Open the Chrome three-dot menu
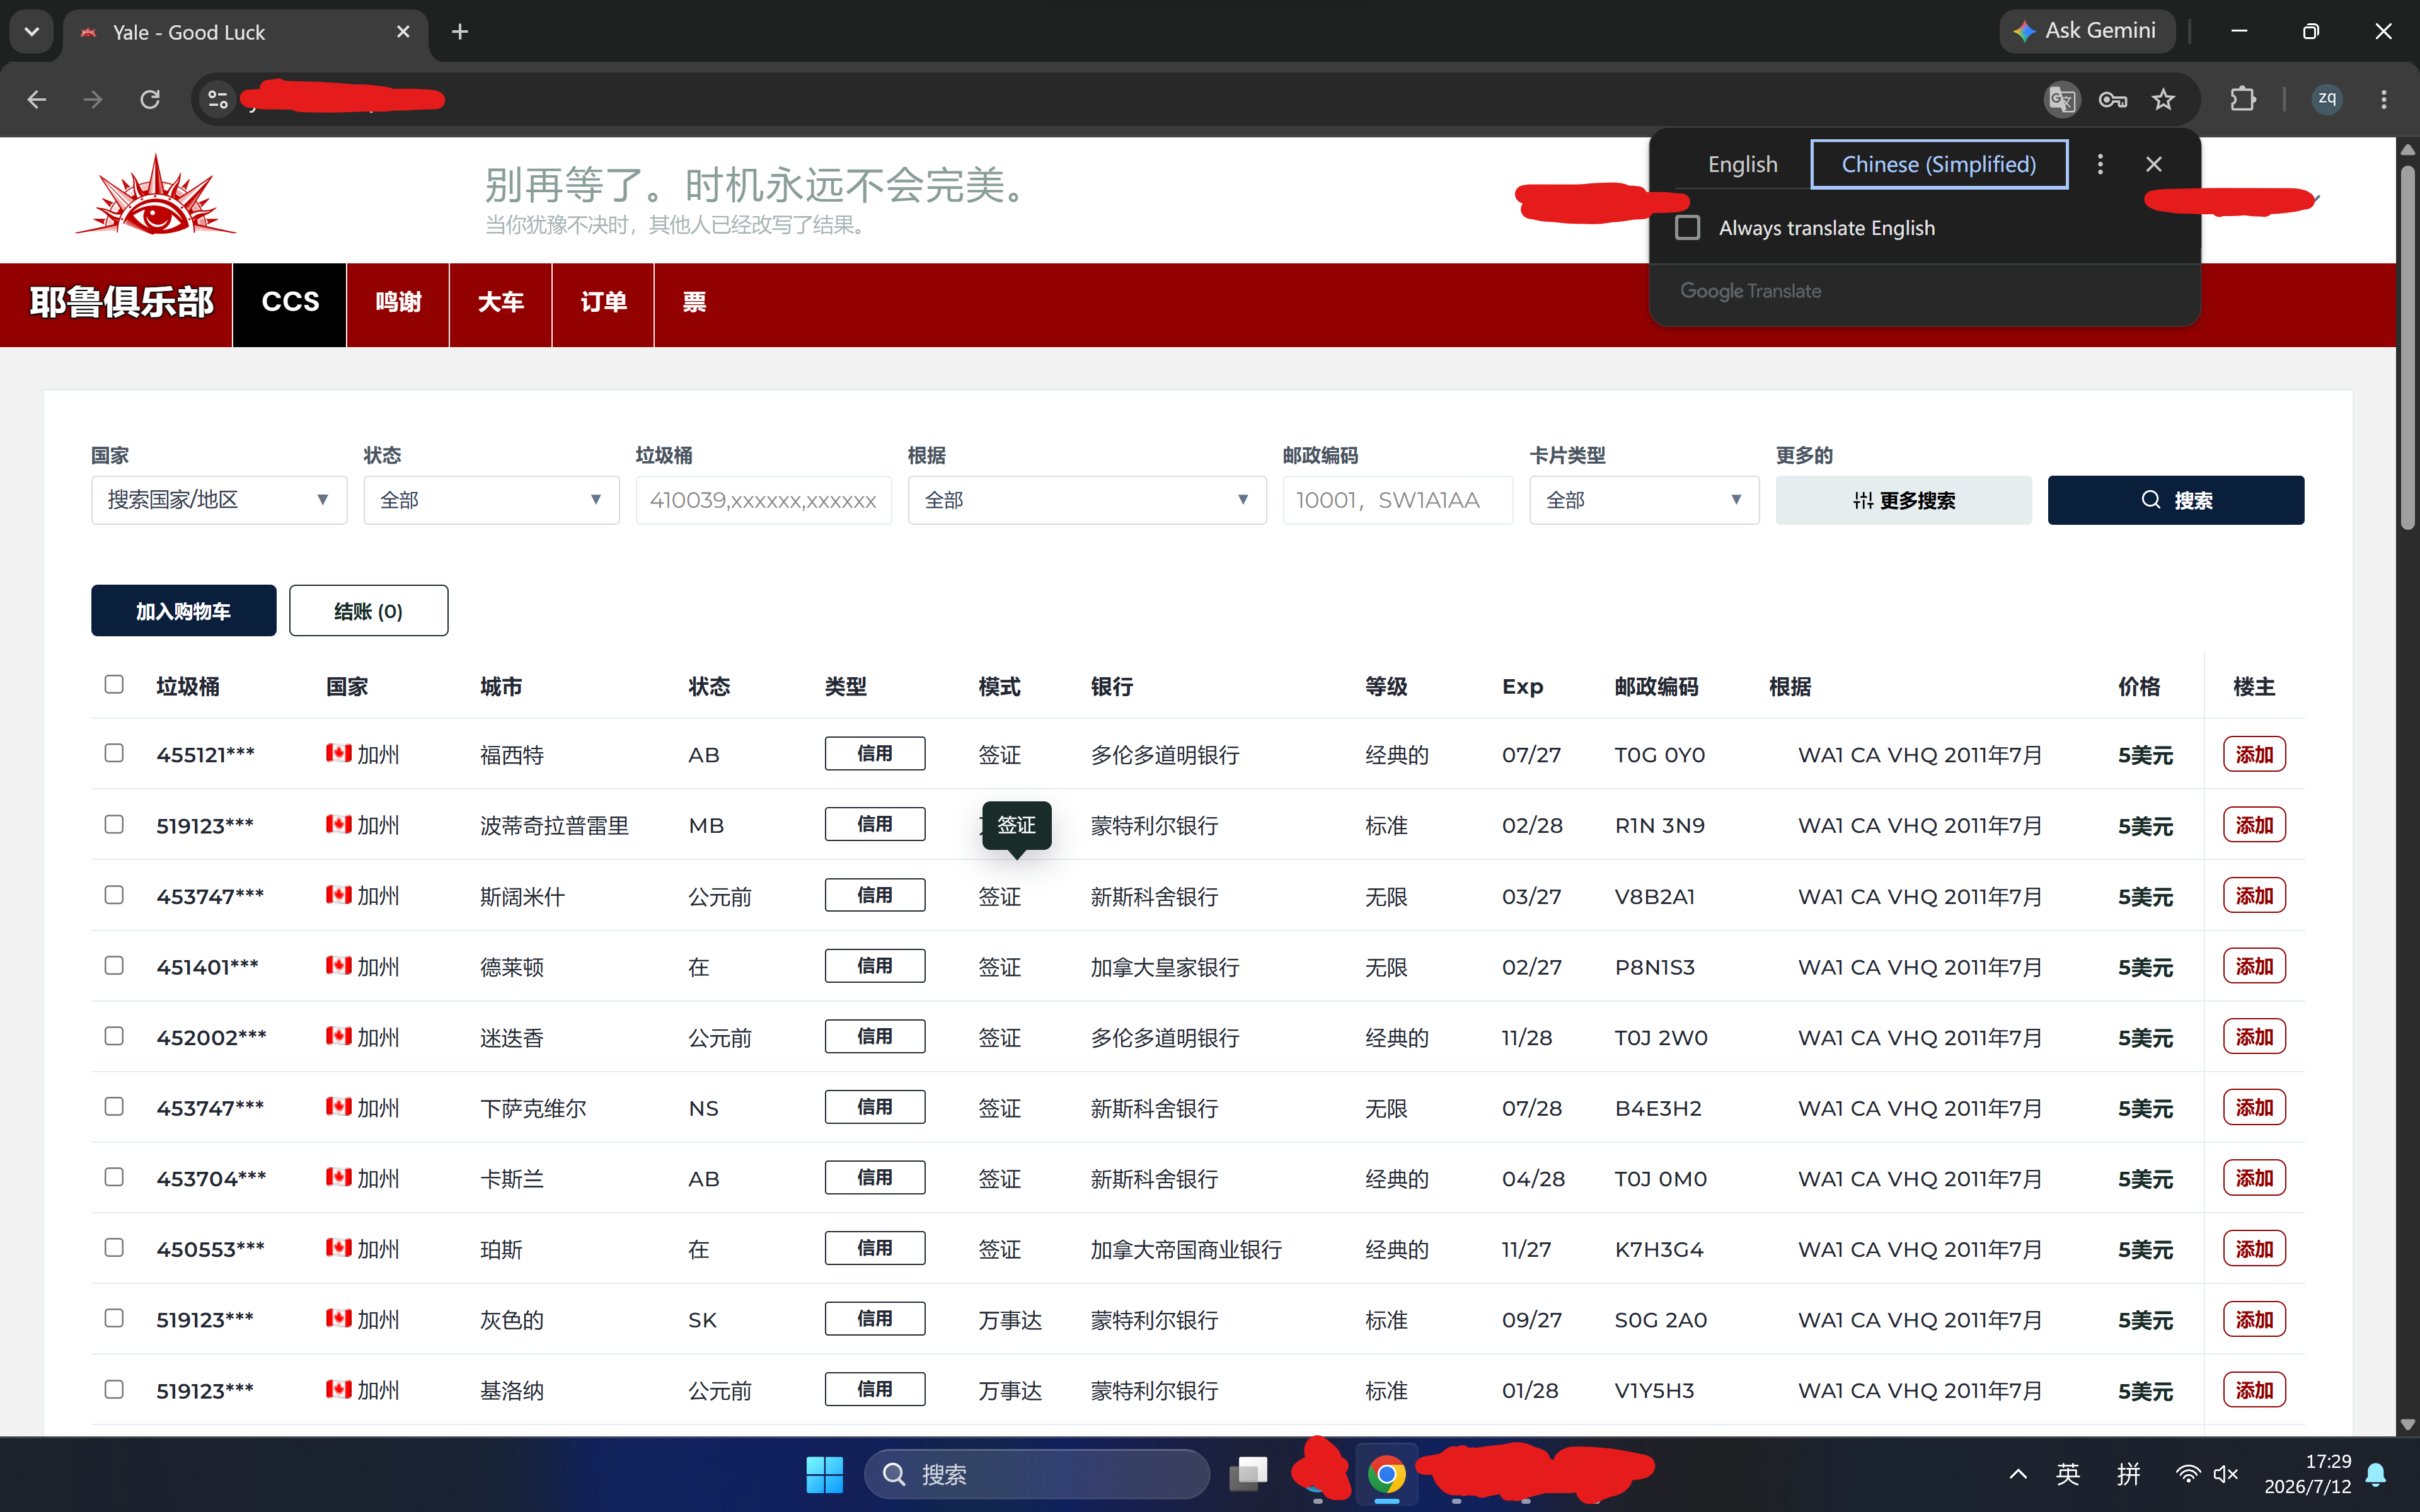Screen dimensions: 2420x1512 pyautogui.click(x=2384, y=99)
